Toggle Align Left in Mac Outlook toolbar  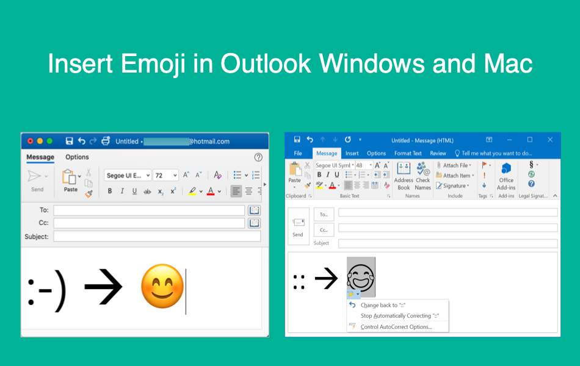click(x=236, y=191)
